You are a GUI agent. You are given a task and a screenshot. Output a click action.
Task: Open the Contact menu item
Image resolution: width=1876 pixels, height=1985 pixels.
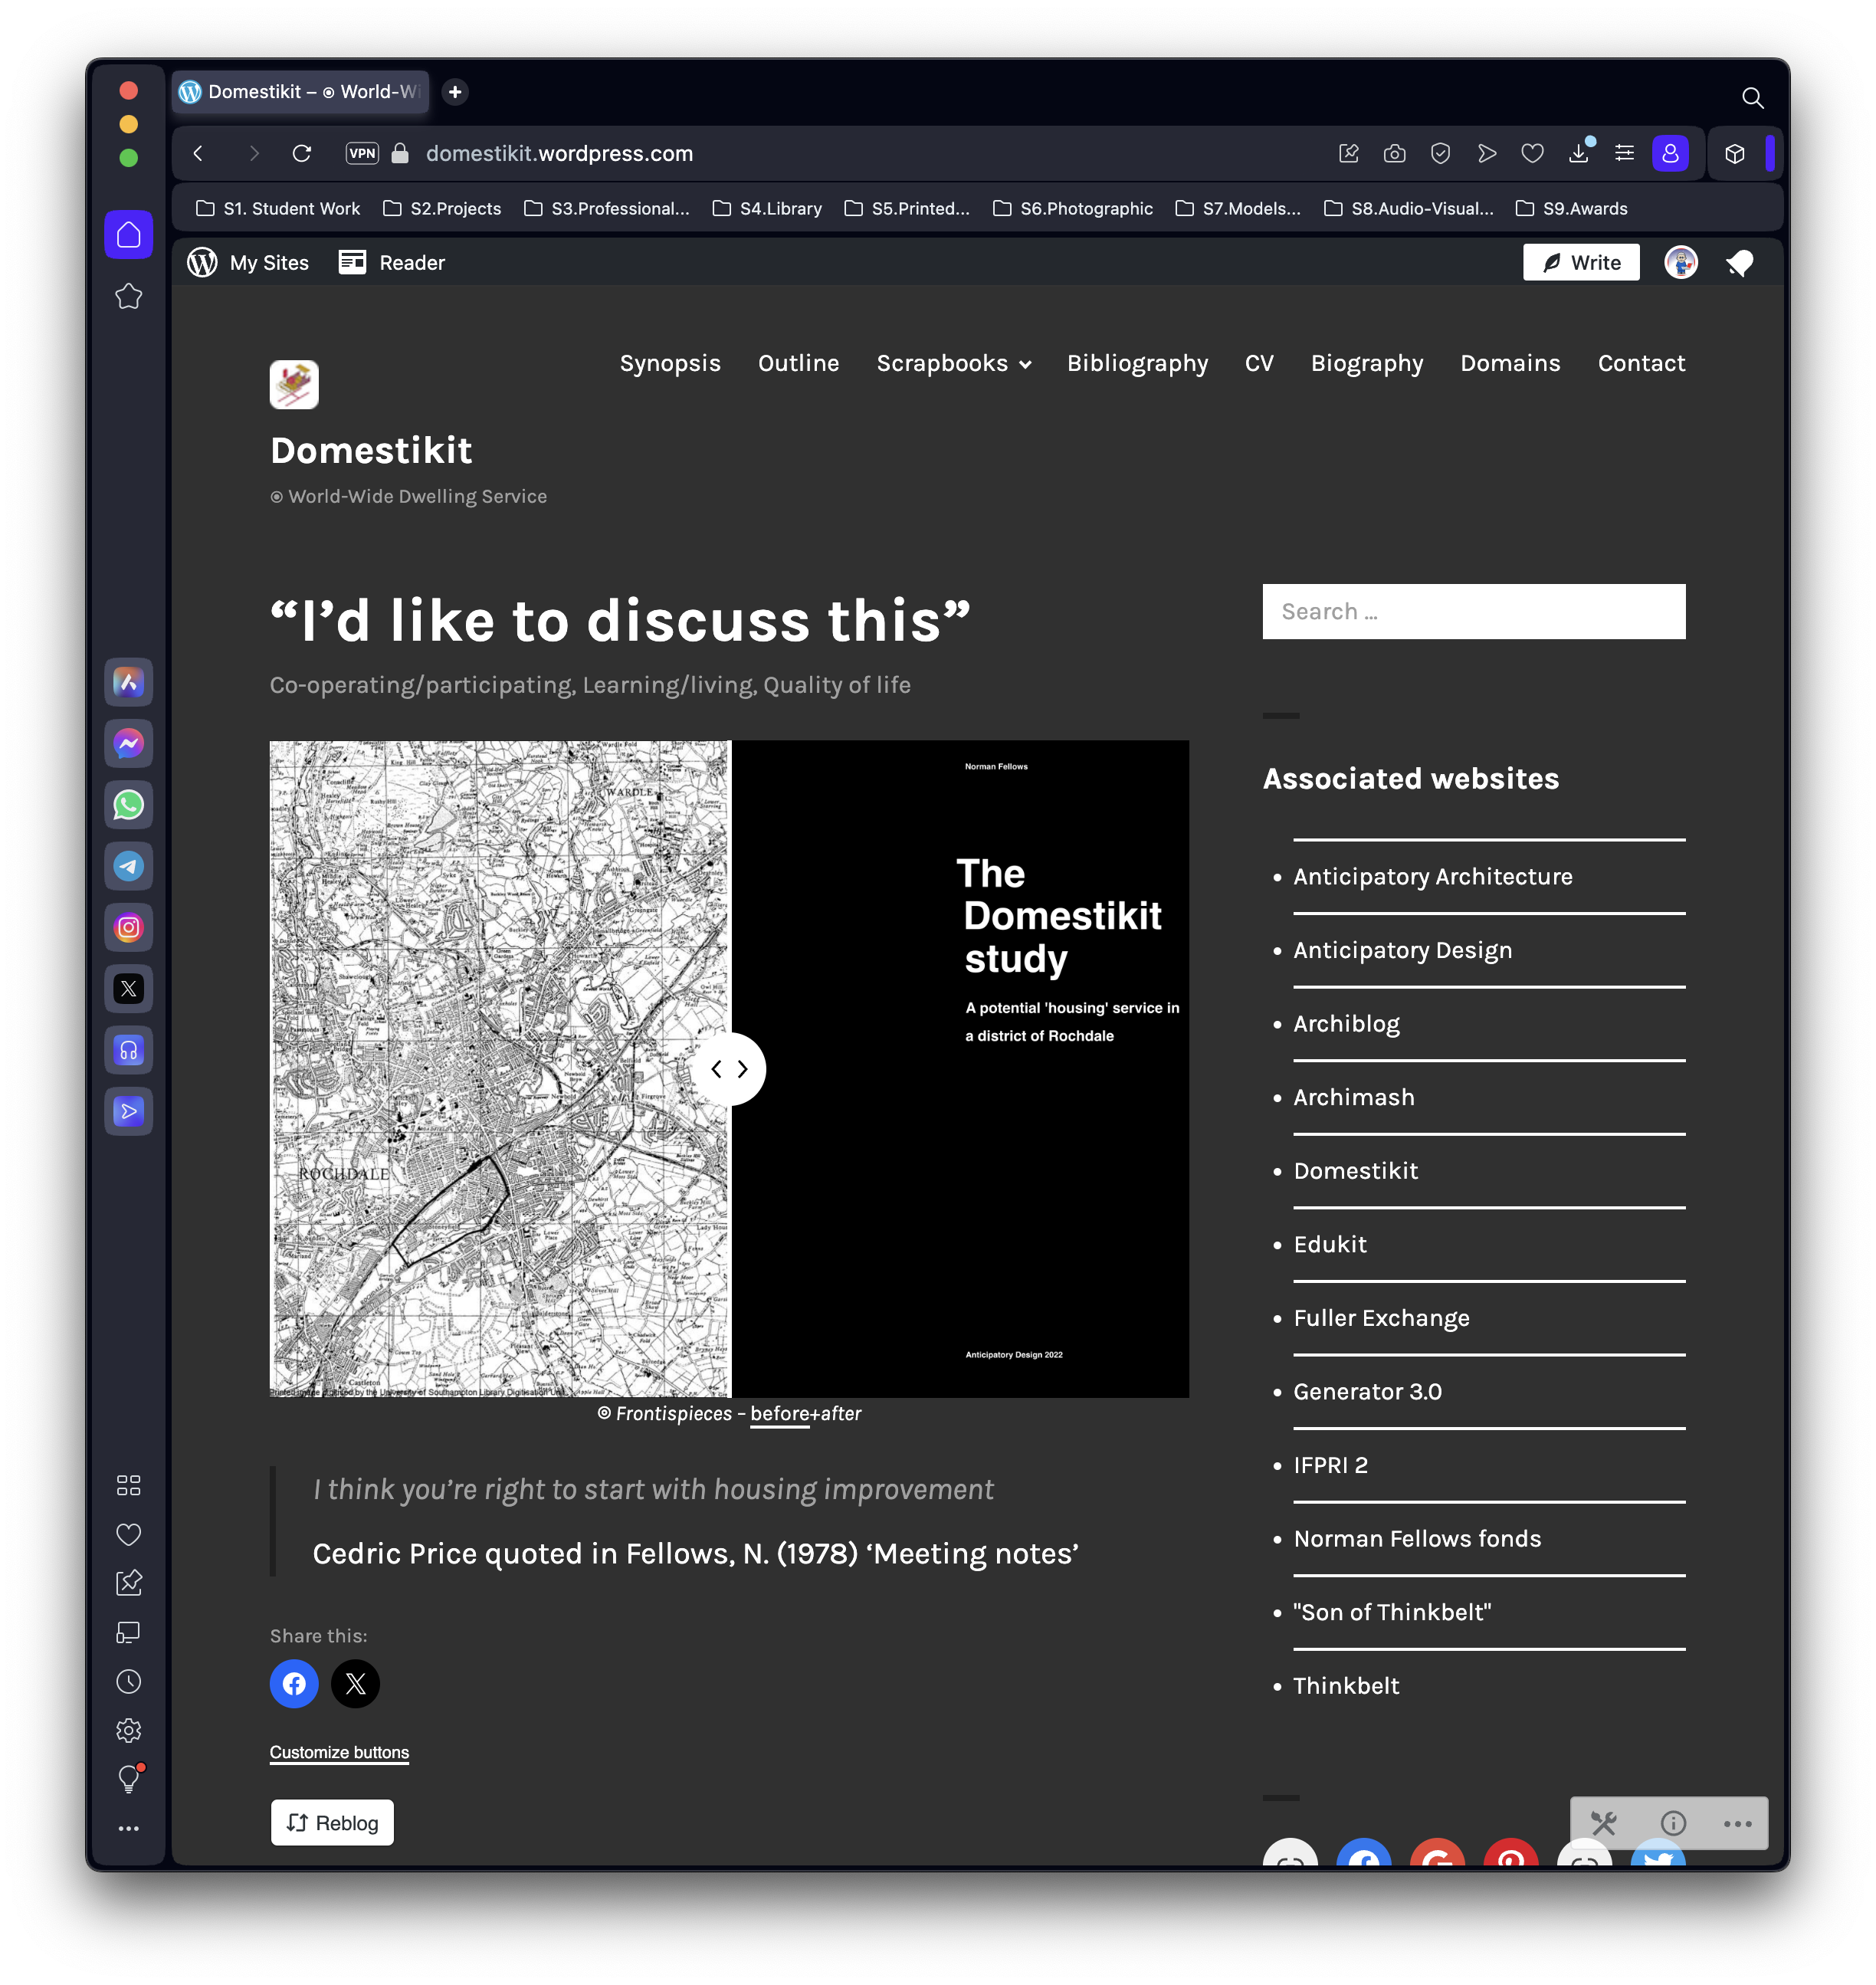coord(1641,364)
